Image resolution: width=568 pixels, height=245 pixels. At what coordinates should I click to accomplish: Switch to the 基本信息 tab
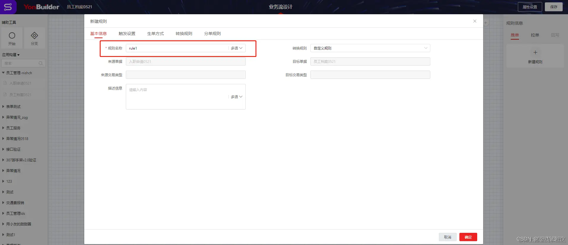[x=99, y=34]
